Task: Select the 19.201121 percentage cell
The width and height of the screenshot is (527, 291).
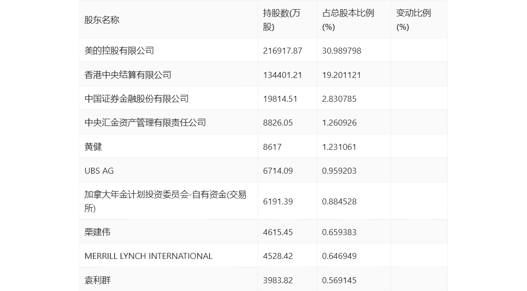Action: click(x=342, y=75)
